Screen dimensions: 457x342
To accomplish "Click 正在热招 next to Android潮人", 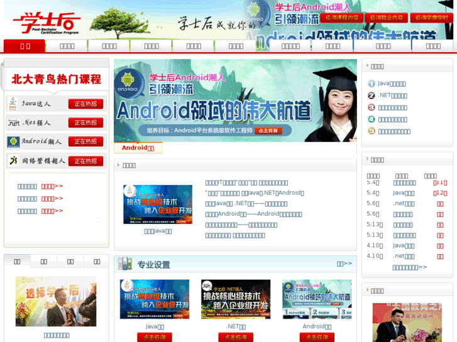I will (x=85, y=141).
